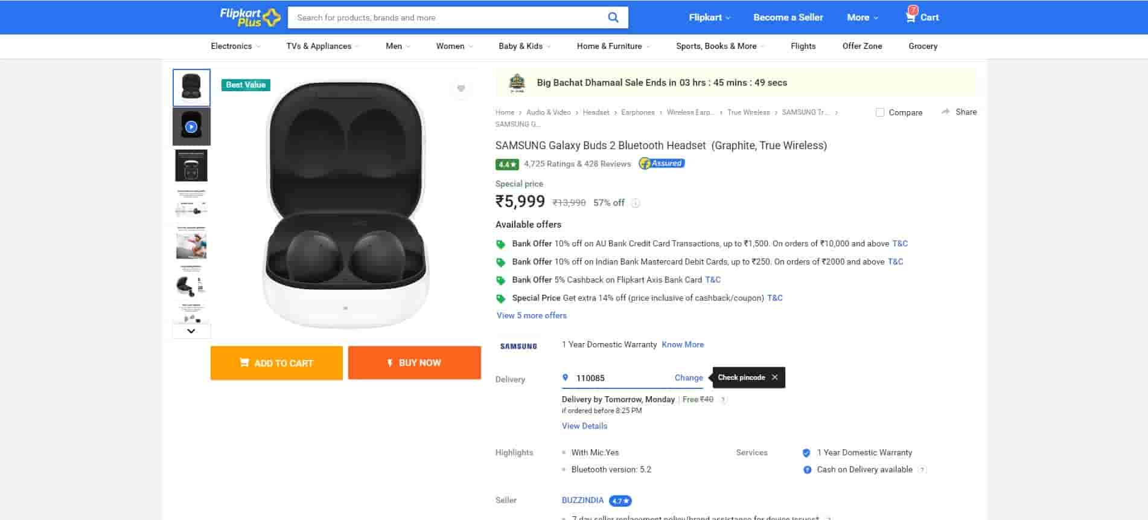Open the Offer Zone menu item
The height and width of the screenshot is (520, 1148).
point(862,46)
